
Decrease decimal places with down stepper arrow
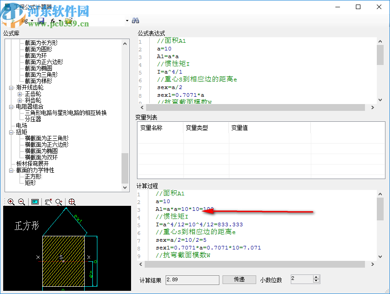point(316,281)
